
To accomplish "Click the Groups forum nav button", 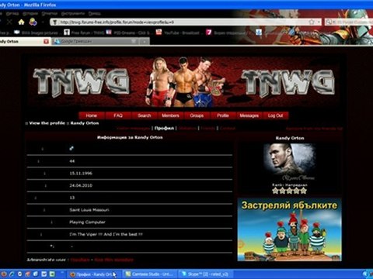I will (197, 115).
